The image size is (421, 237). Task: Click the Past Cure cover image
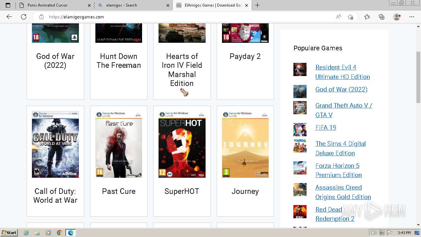(x=119, y=144)
